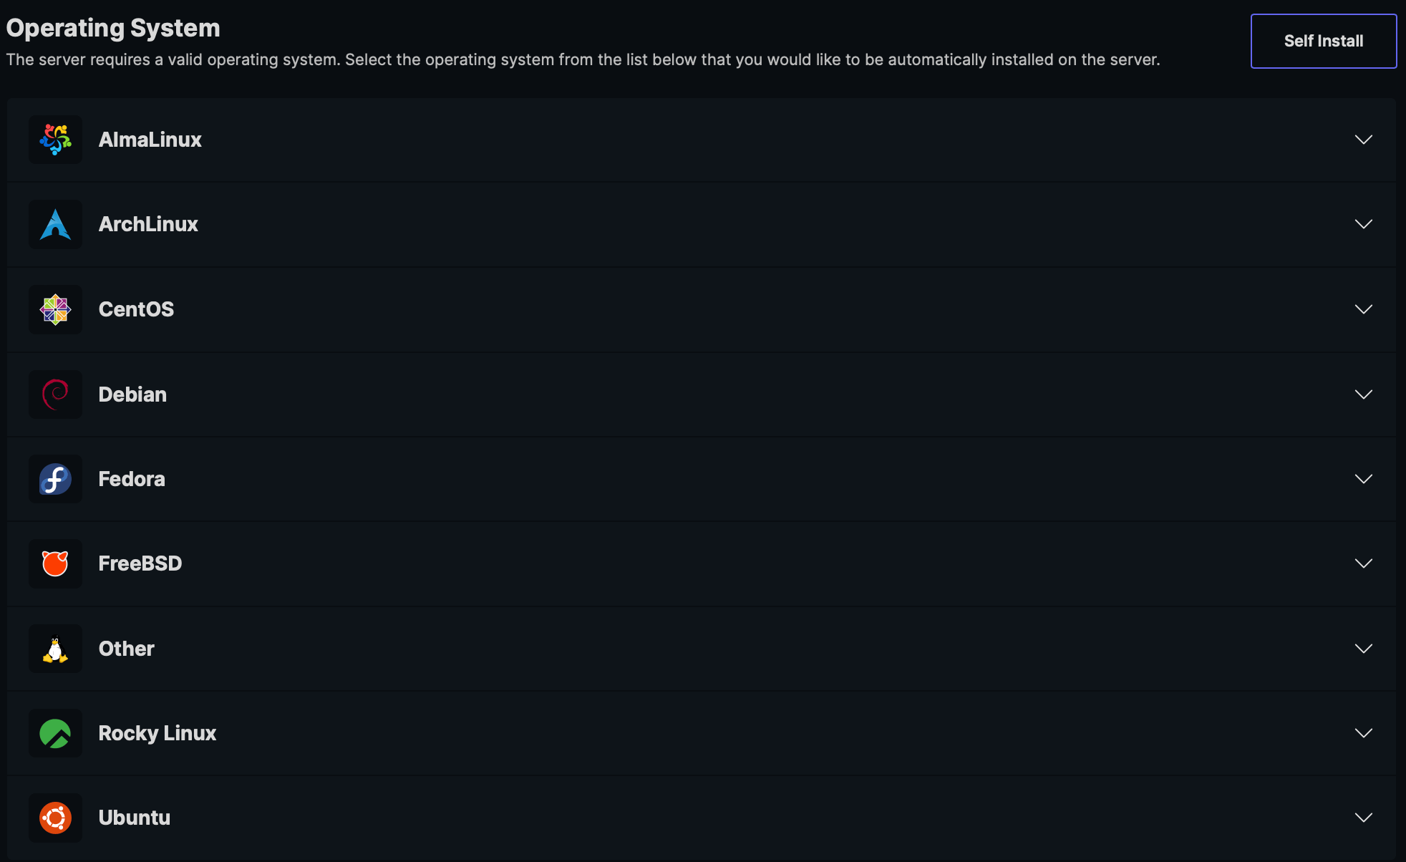The image size is (1406, 862).
Task: Select the Rocky Linux label
Action: (157, 733)
